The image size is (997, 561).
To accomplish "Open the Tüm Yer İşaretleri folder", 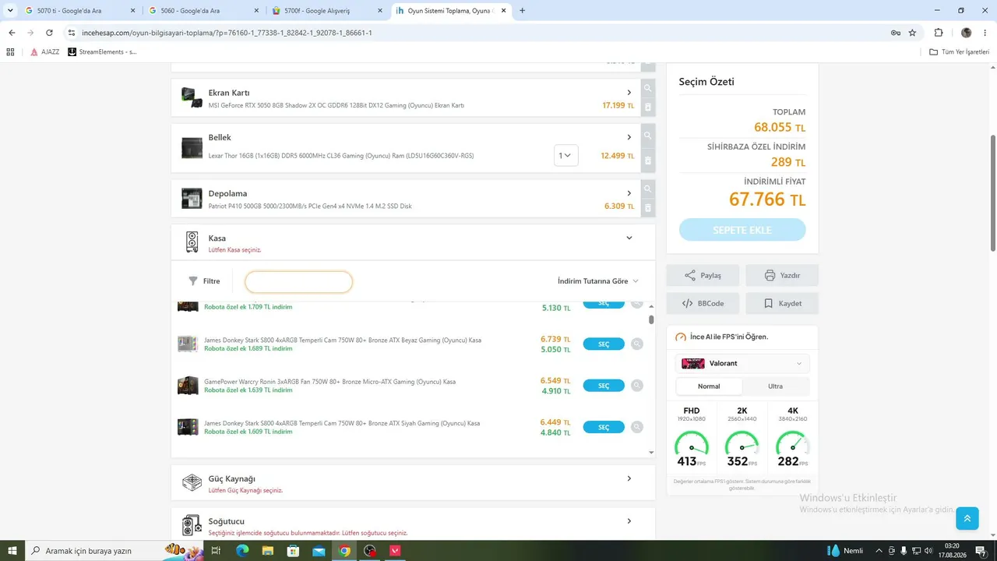I will pyautogui.click(x=959, y=52).
